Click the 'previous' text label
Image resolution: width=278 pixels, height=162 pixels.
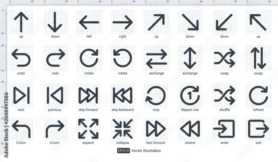tap(54, 110)
